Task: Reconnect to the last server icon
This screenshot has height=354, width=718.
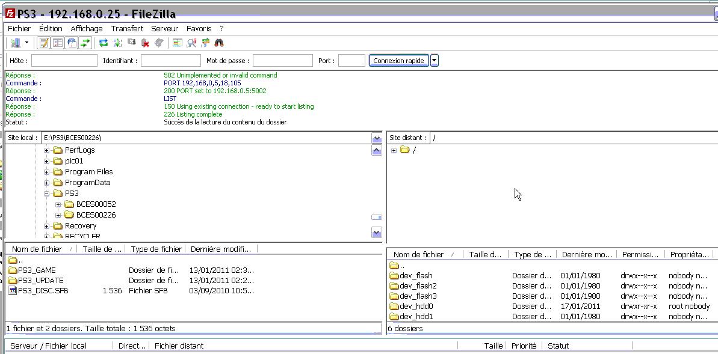Action: click(158, 43)
